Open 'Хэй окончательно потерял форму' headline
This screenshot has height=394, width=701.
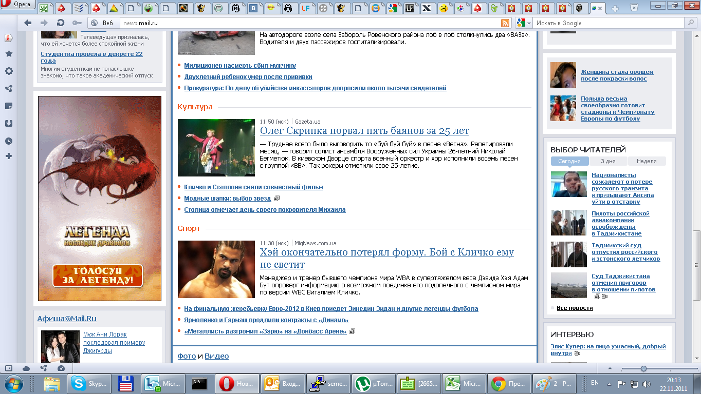point(387,259)
